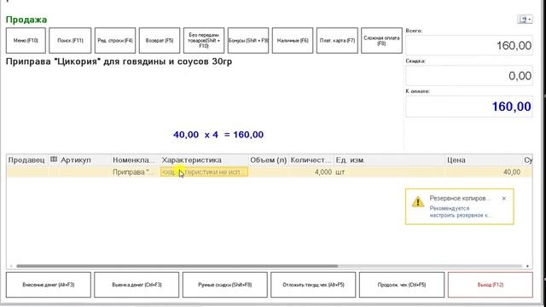Click the Характеристика column header
Screen dimensions: 546x307
[x=204, y=160]
